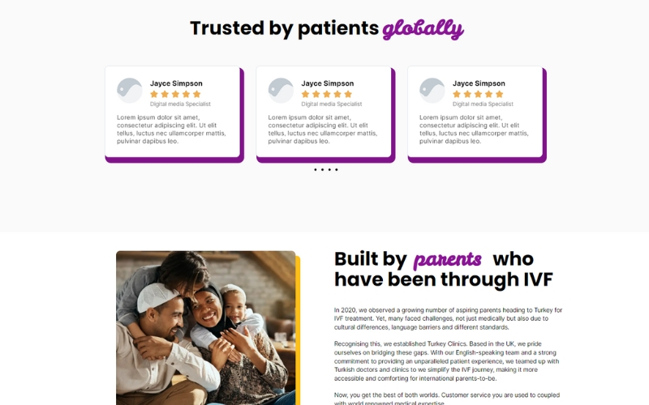Click the 'Trusted by patients globally' heading
Screen dimensions: 649x405
(x=326, y=29)
